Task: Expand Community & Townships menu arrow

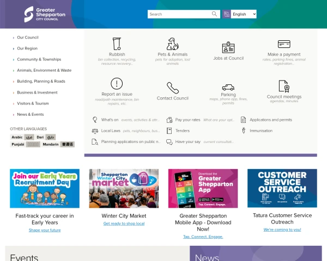Action: pyautogui.click(x=14, y=60)
